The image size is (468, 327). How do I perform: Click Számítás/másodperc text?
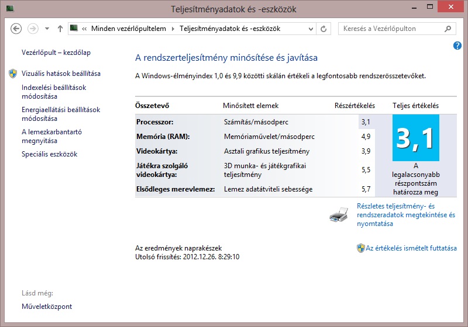point(256,122)
